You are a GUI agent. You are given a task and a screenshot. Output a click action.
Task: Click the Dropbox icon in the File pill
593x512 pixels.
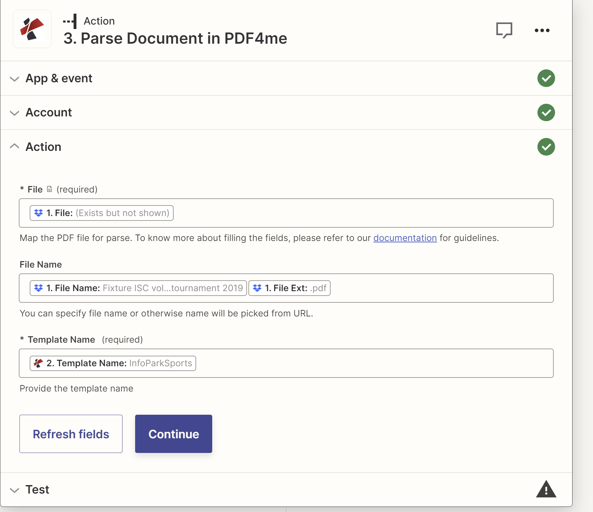click(x=38, y=213)
